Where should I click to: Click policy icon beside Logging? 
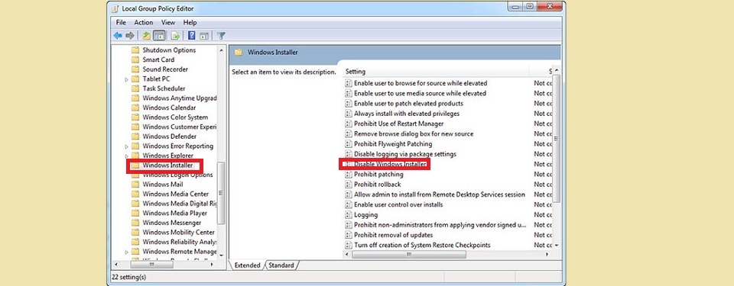pyautogui.click(x=348, y=214)
